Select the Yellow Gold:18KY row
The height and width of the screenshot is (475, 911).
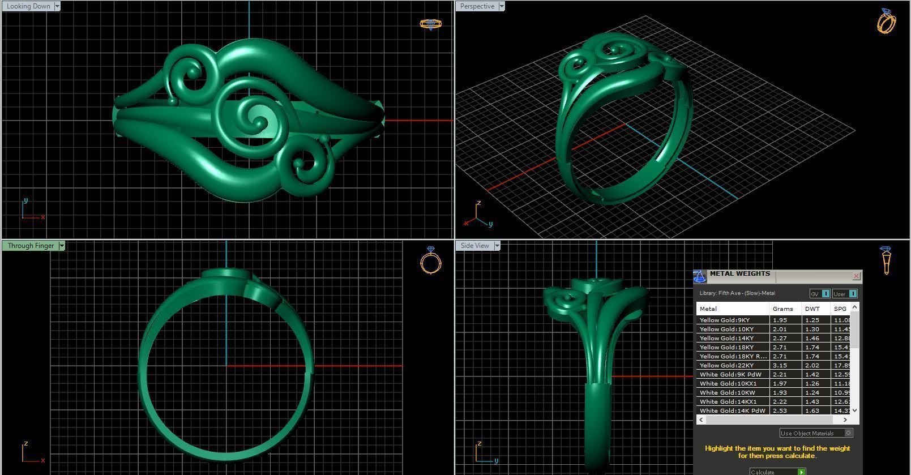(773, 347)
